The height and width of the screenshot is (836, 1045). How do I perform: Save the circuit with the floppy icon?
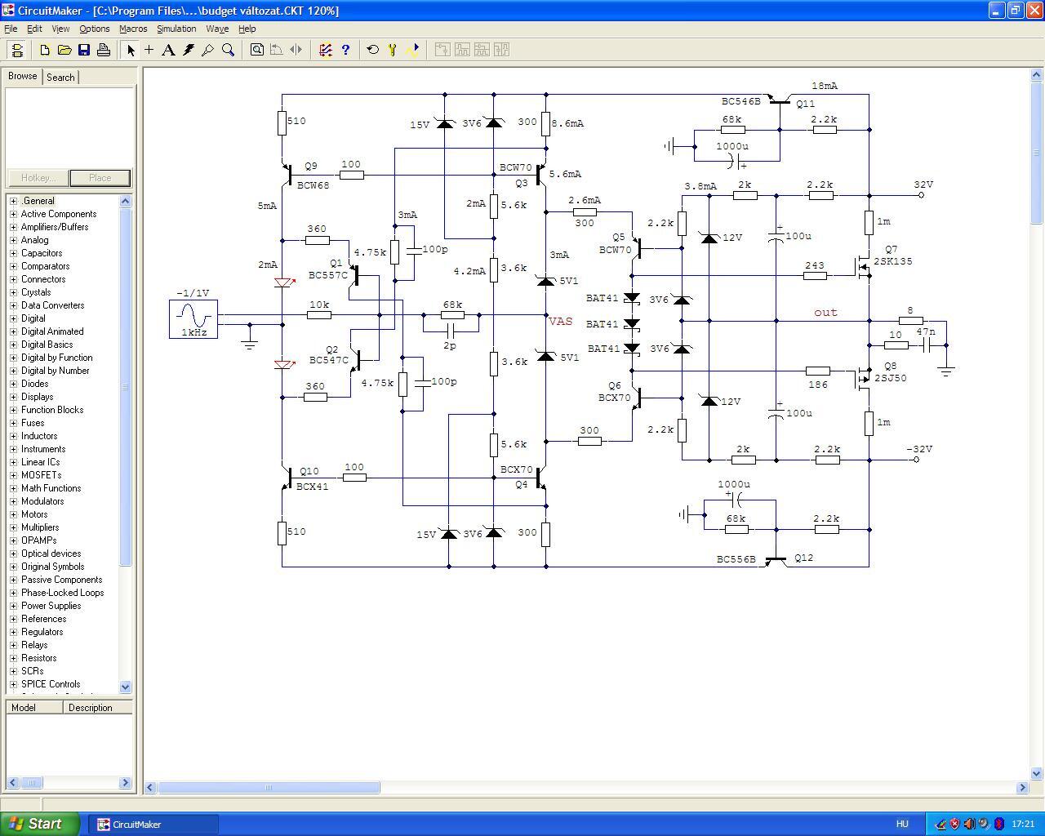(x=84, y=50)
